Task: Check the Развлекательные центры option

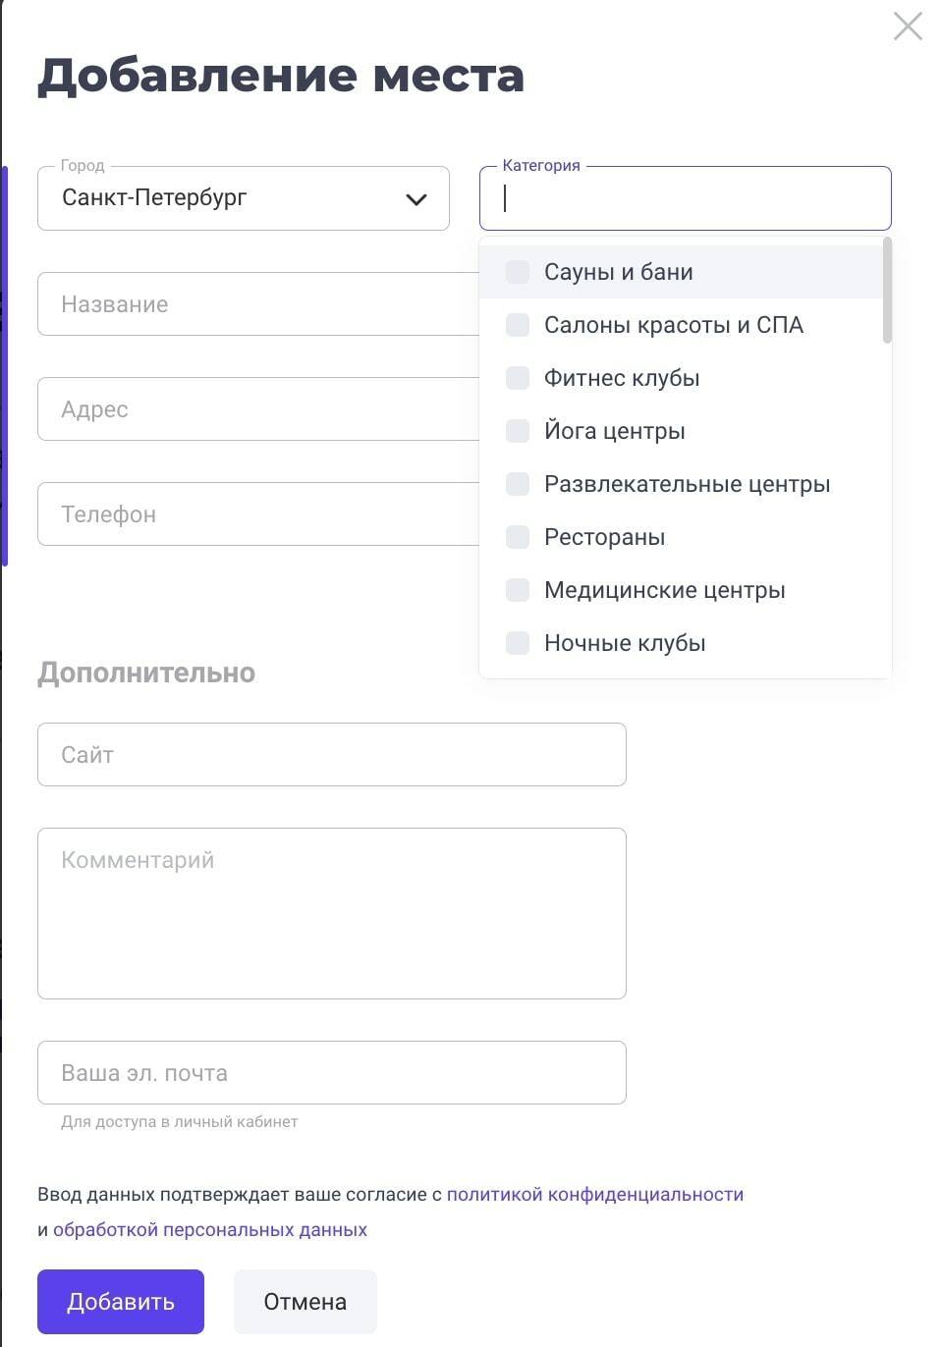Action: 518,484
